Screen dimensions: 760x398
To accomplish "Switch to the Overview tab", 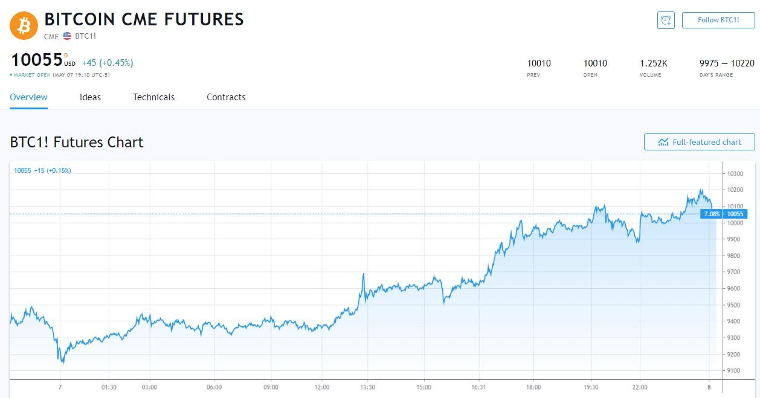I will 28,97.
